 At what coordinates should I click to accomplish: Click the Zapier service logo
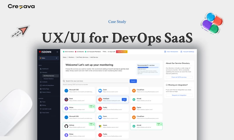pos(134,108)
